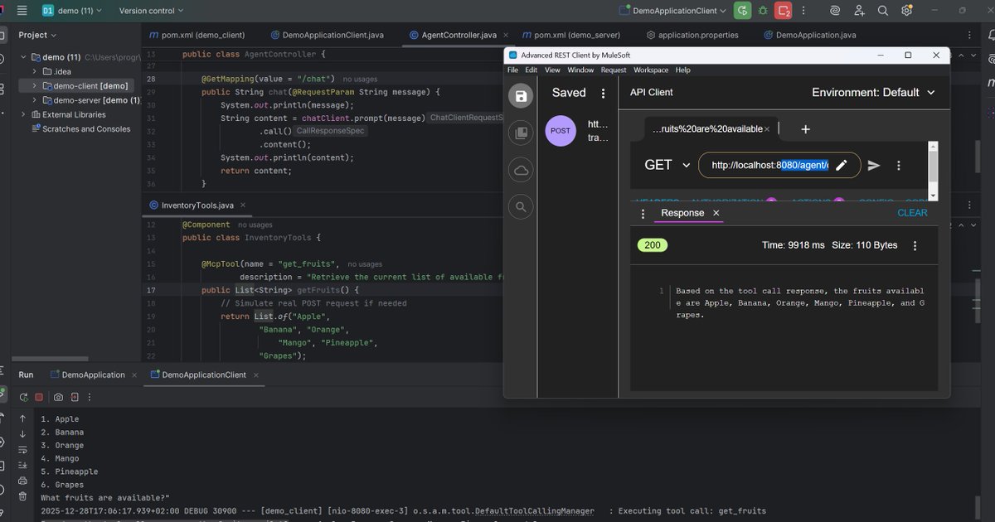This screenshot has width=995, height=522.
Task: Jump up the stack trace with the up arrow
Action: [x=22, y=418]
